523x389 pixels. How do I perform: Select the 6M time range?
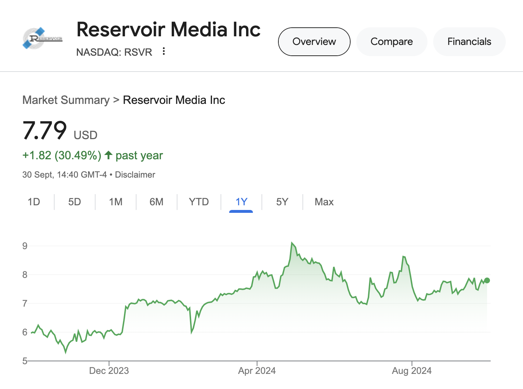tap(157, 202)
